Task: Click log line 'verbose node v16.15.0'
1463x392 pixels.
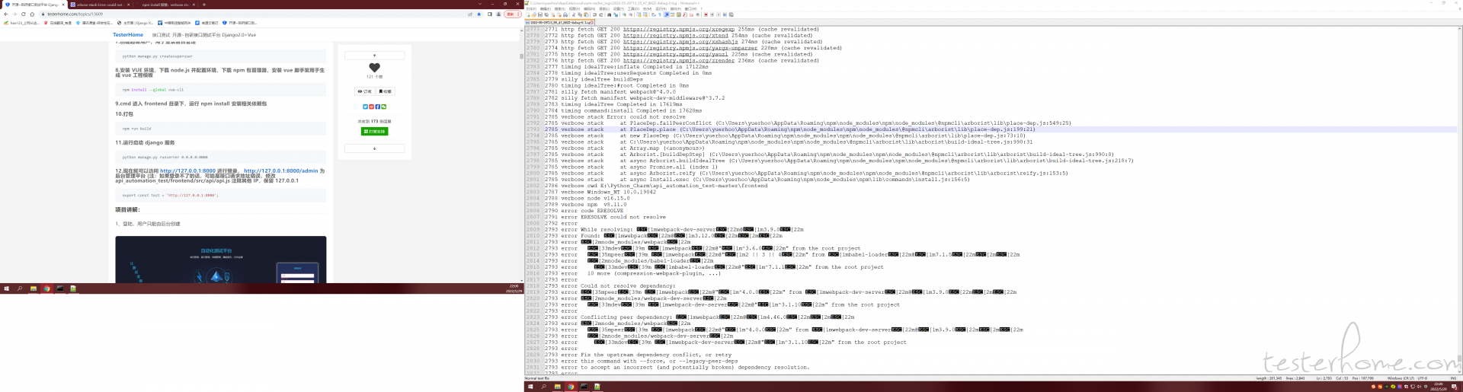Action: [595, 198]
